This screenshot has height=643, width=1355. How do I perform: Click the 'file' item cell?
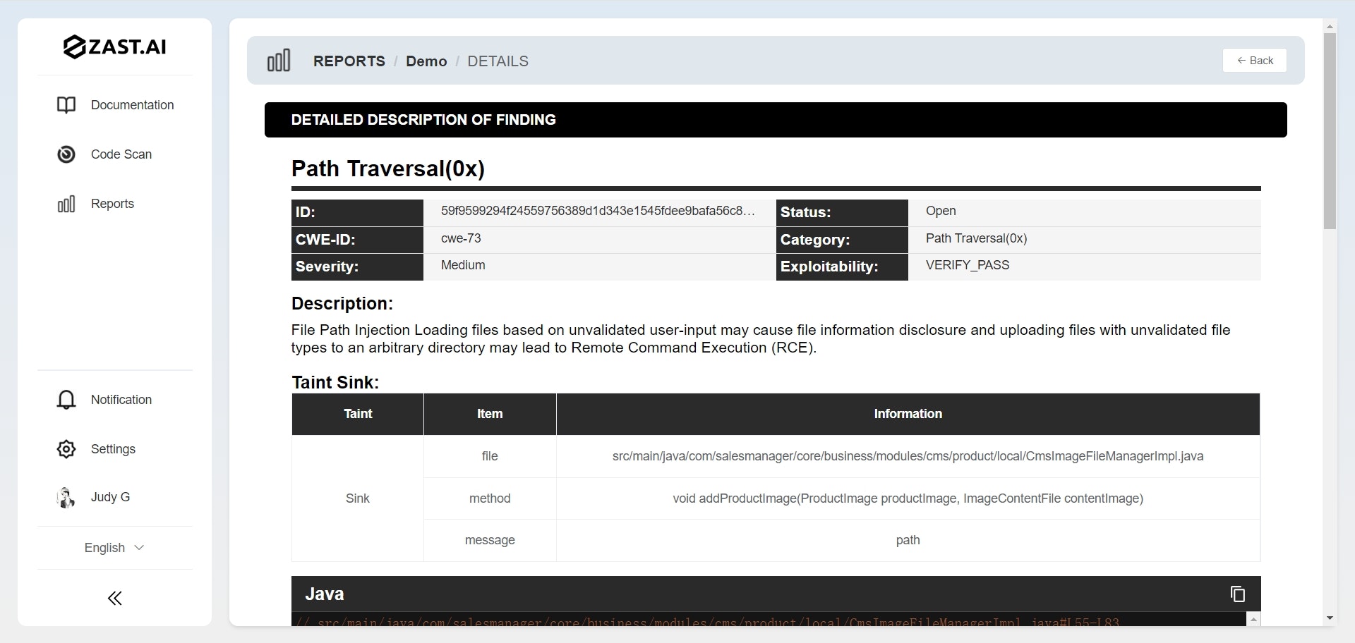point(490,456)
